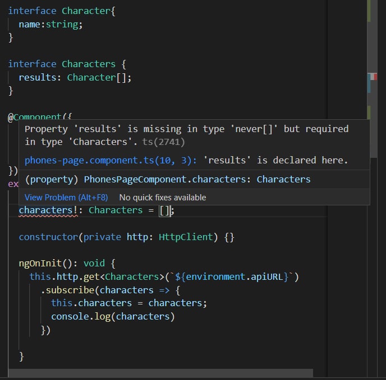Click 'ngOnInit(): void {' method line
Screen dimensions: 386x380
tap(67, 264)
